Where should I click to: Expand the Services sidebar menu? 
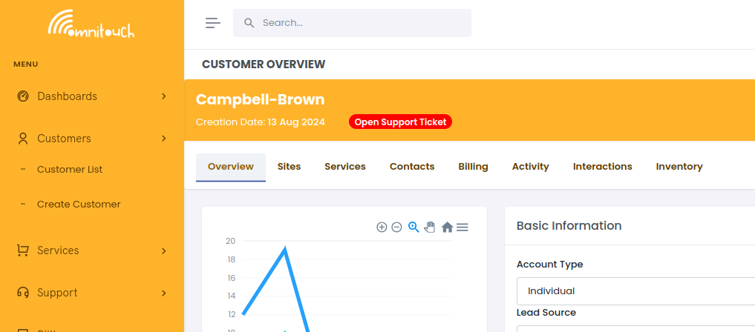pos(91,250)
